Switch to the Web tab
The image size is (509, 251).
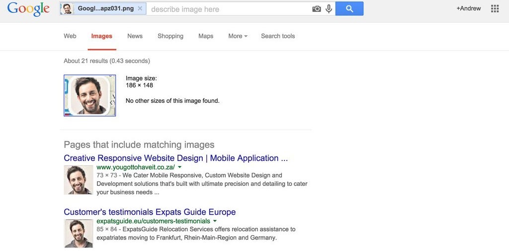click(x=70, y=36)
